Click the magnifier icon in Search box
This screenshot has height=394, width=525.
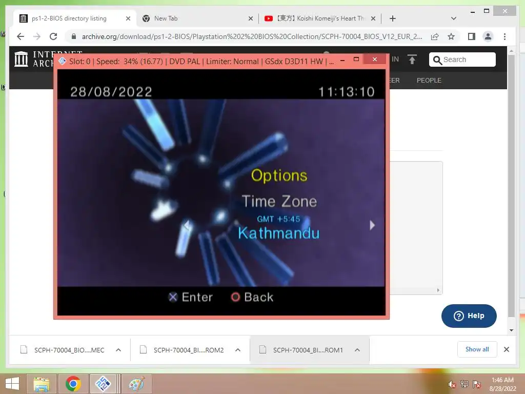click(x=437, y=60)
